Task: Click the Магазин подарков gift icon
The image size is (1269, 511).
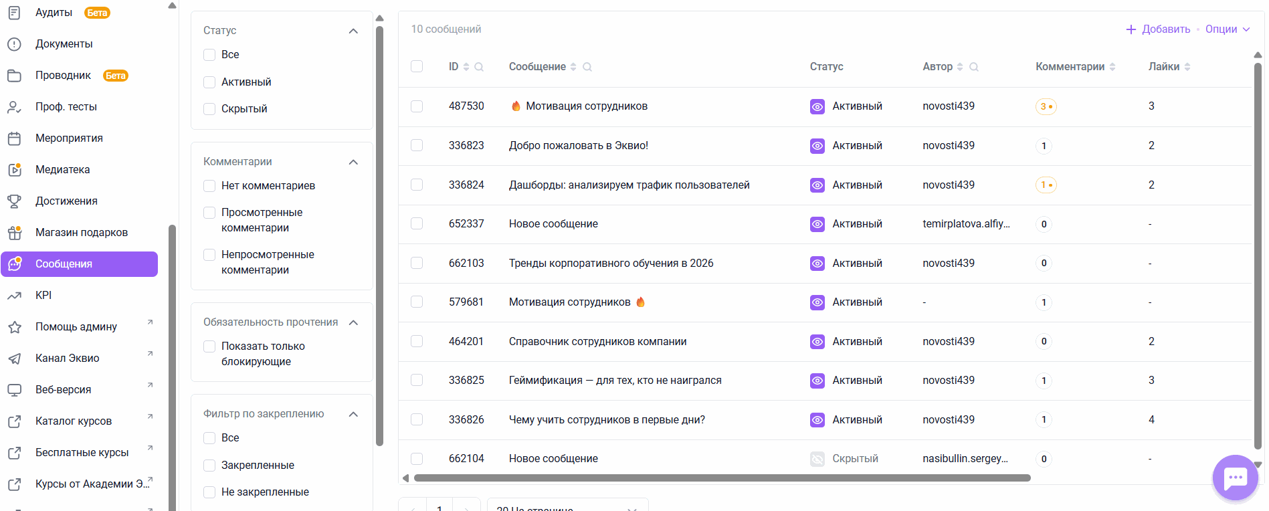Action: (15, 233)
